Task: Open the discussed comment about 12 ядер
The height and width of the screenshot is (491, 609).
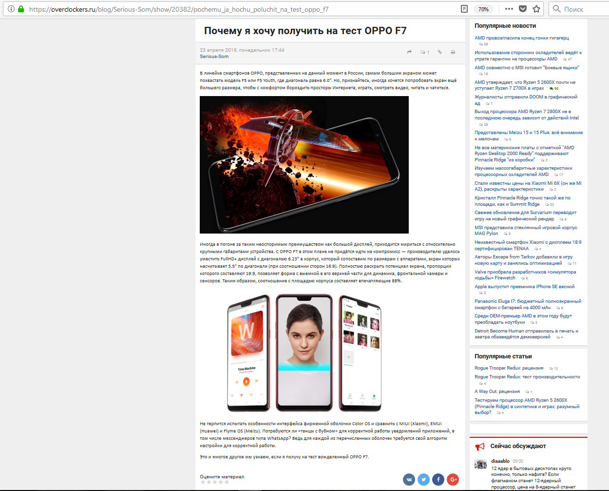Action: [533, 478]
